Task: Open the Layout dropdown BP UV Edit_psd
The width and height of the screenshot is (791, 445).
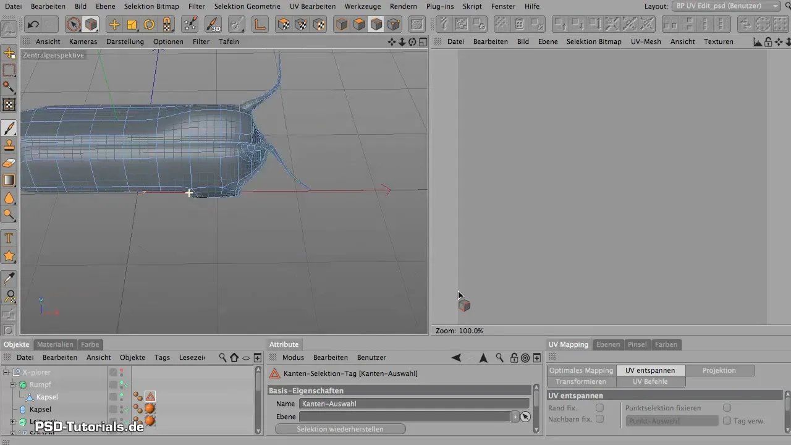Action: (726, 6)
